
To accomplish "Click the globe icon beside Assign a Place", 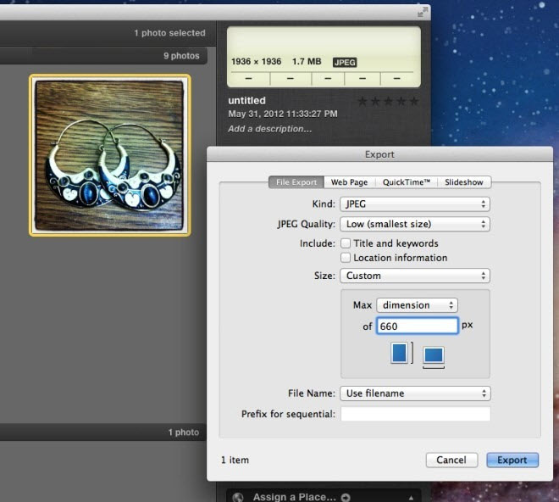I will (238, 497).
